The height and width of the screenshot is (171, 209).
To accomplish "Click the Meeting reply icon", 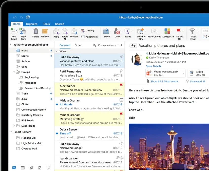I will [83, 31].
